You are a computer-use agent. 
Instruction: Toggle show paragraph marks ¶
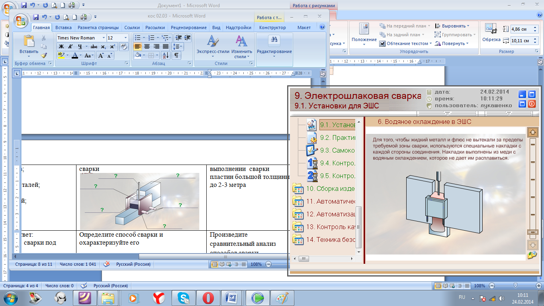tap(176, 55)
